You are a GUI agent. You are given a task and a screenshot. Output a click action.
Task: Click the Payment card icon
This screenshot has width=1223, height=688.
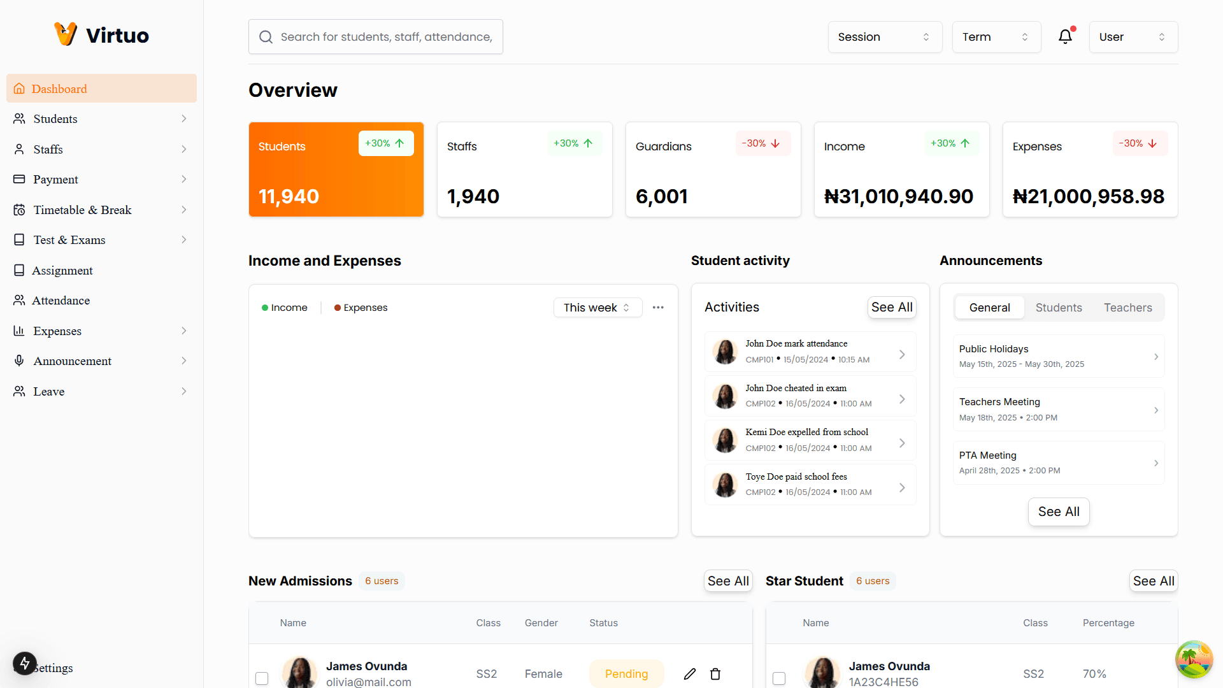(19, 179)
